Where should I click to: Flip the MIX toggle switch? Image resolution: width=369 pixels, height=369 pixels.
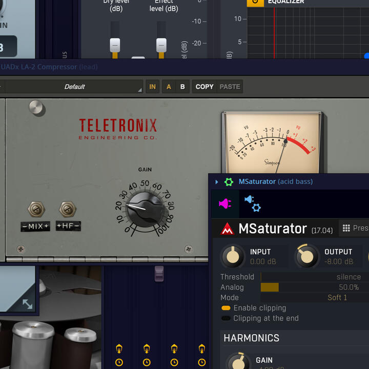pos(36,210)
